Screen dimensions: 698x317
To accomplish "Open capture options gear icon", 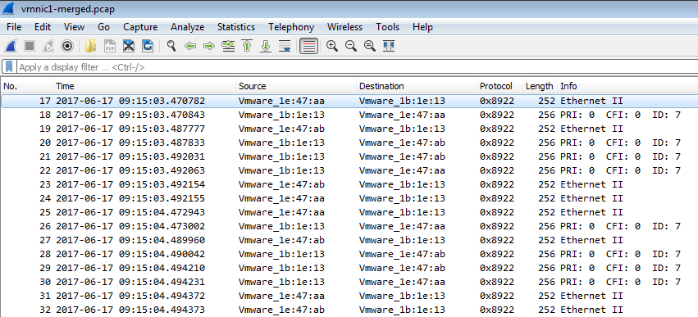I will [67, 46].
